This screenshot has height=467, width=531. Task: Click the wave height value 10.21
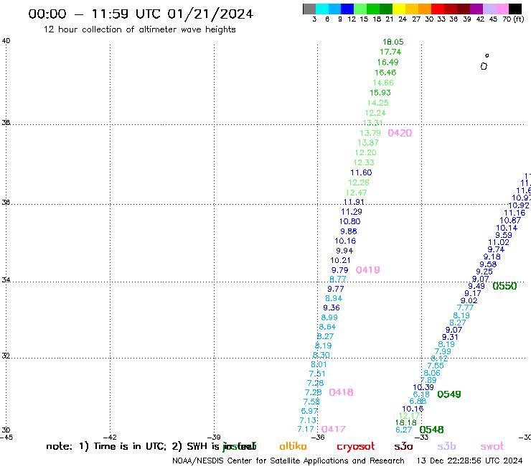(x=340, y=261)
